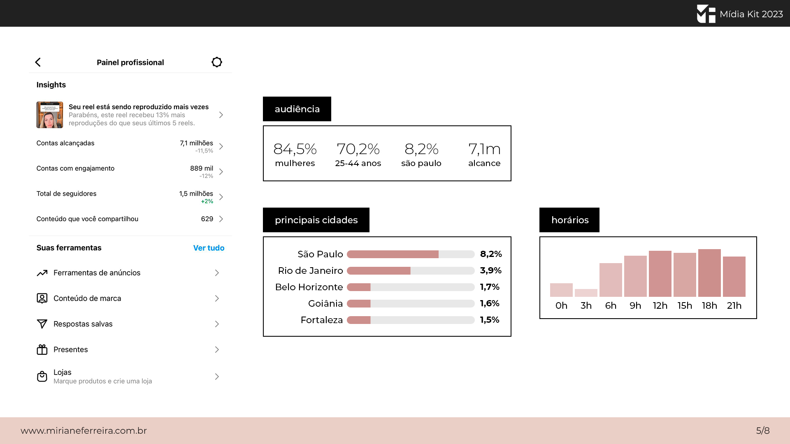Image resolution: width=790 pixels, height=444 pixels.
Task: Open the Presentes chevron
Action: coord(217,349)
